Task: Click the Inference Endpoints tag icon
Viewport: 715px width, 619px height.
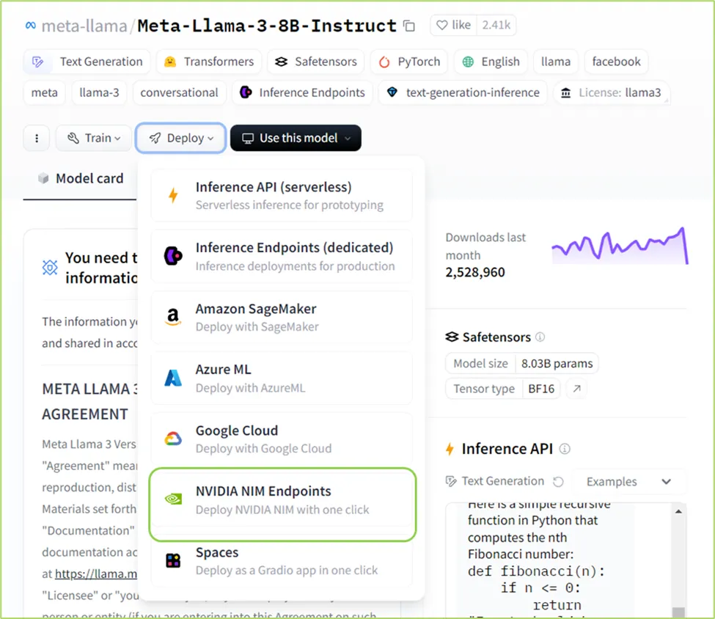Action: [246, 92]
